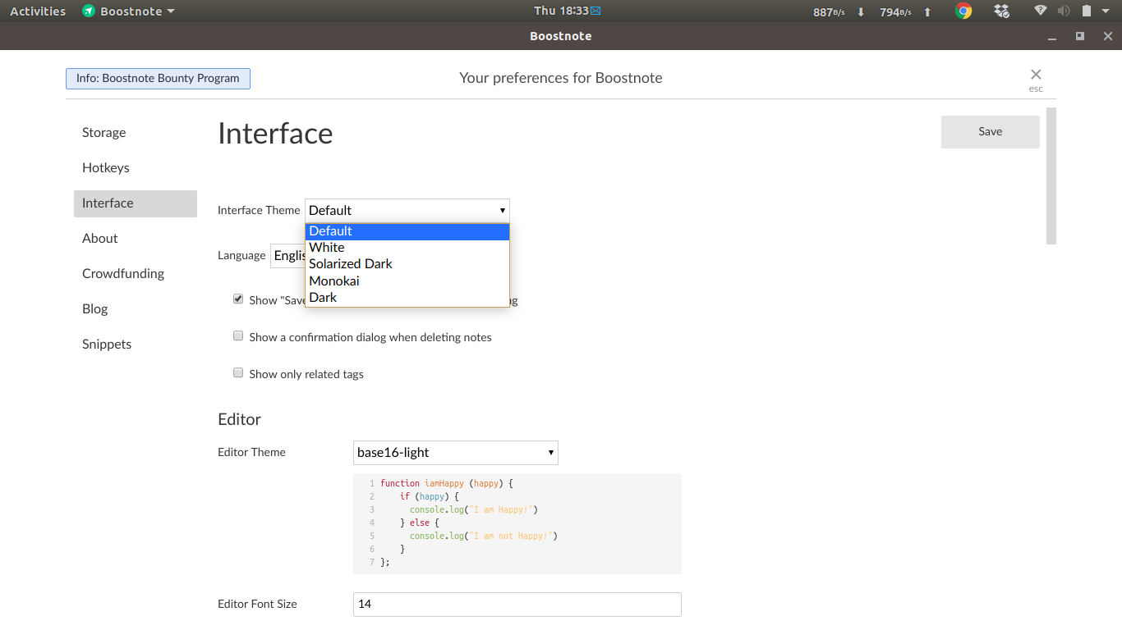The image size is (1122, 630).
Task: Open the Wi-Fi network indicator
Action: tap(1041, 11)
